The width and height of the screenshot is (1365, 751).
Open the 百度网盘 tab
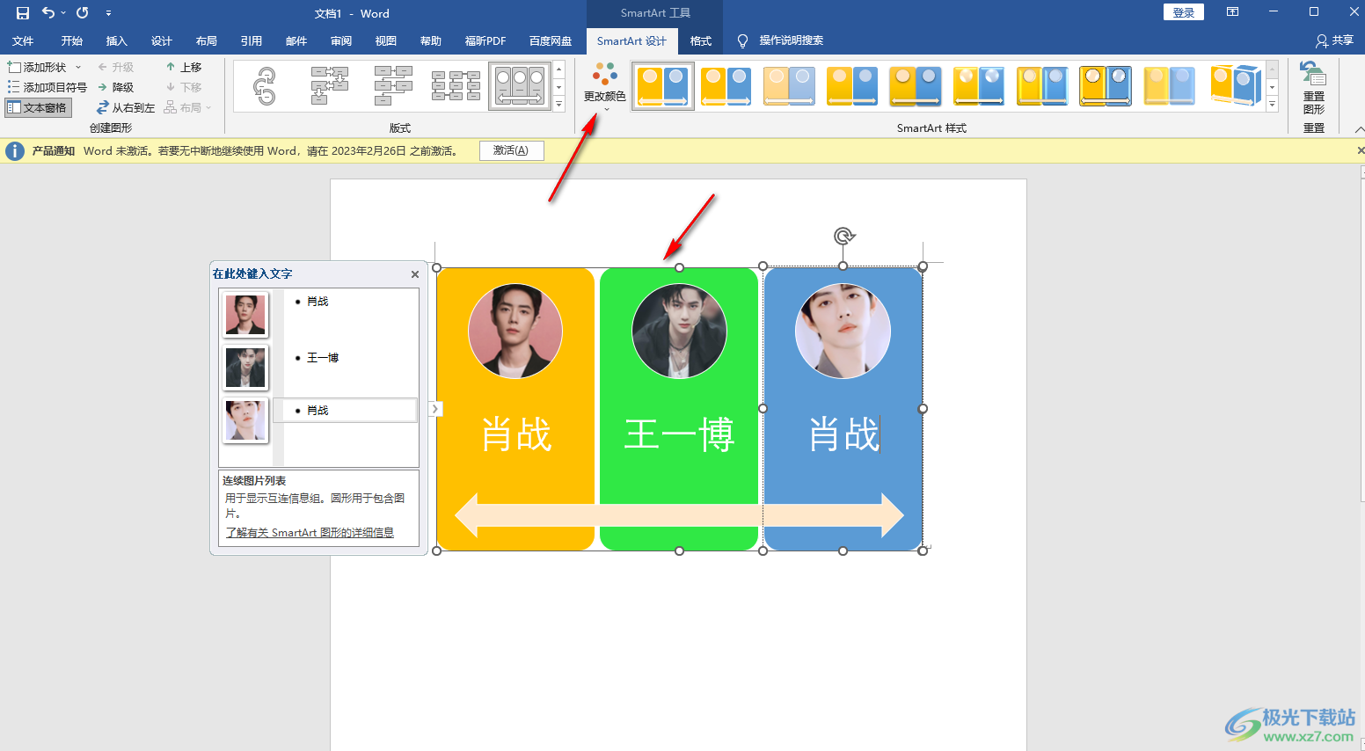(551, 40)
